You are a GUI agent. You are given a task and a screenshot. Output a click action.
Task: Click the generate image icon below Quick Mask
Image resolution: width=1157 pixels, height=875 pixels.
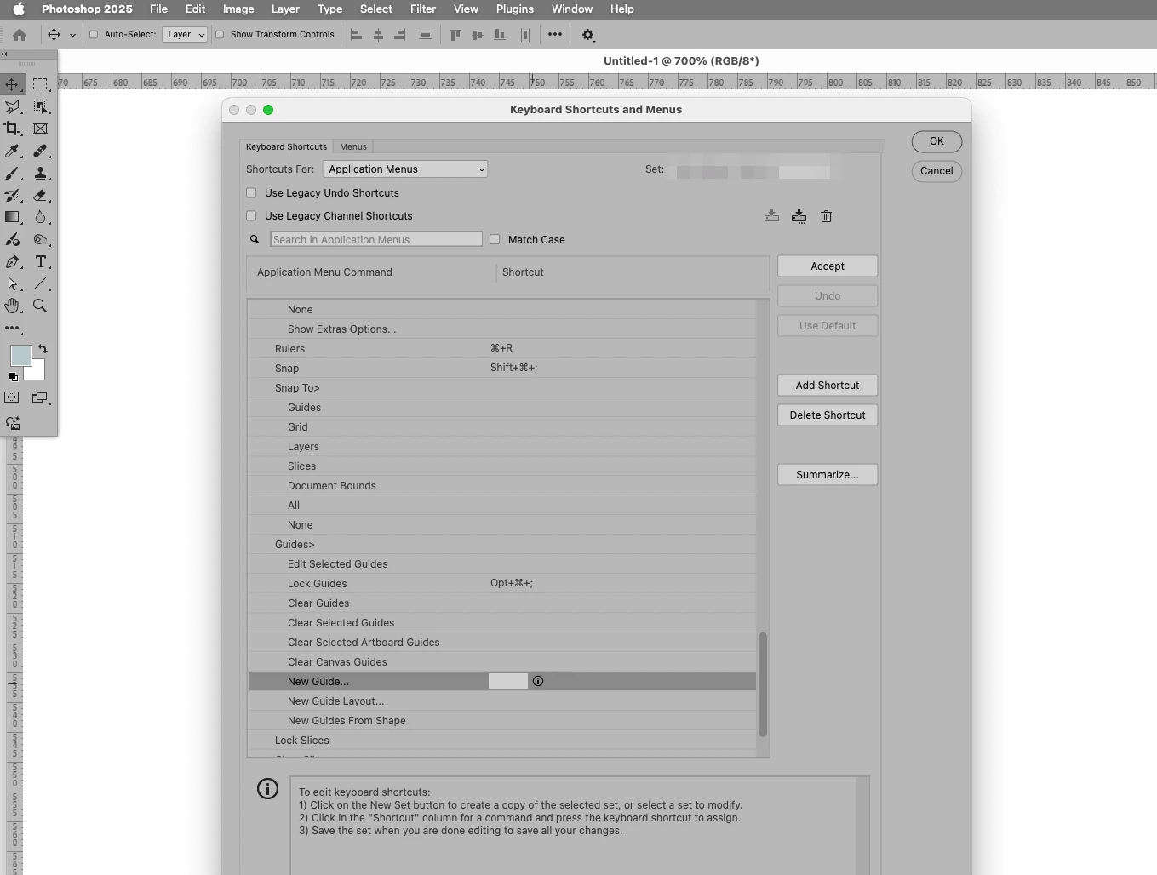coord(12,422)
